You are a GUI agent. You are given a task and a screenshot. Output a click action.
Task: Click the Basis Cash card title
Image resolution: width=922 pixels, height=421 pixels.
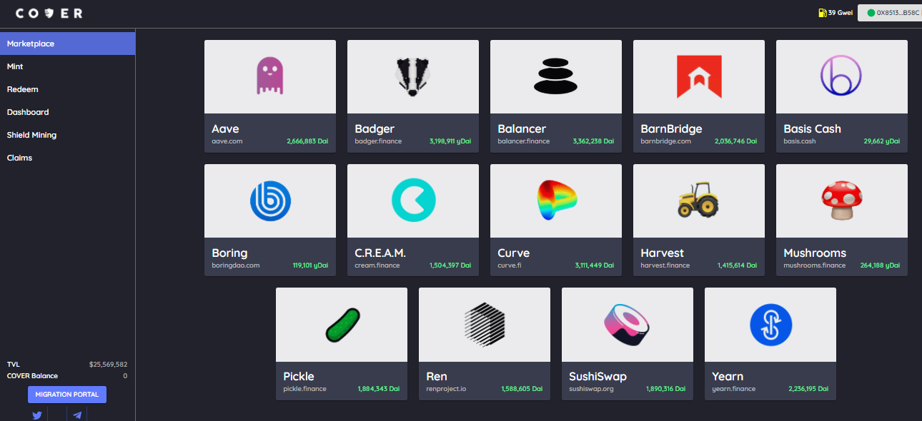812,129
